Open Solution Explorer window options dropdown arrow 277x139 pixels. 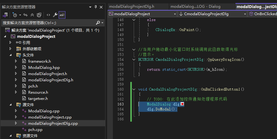coord(90,7)
